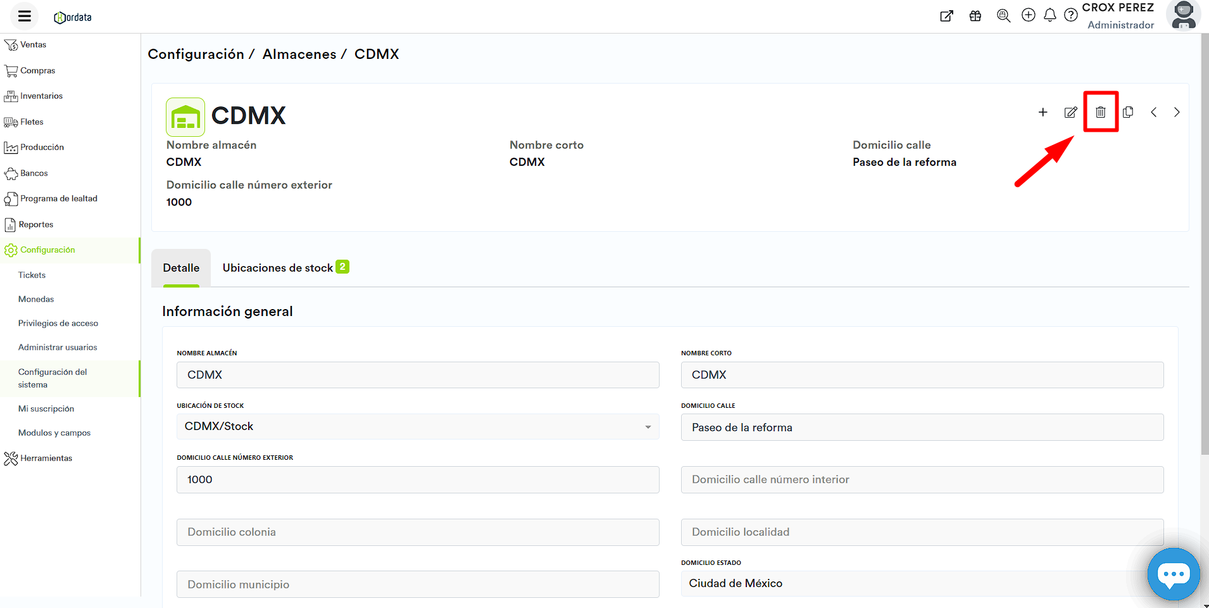Screen dimensions: 1209x608
Task: Click the page vertical scrollbar
Action: 1205,253
